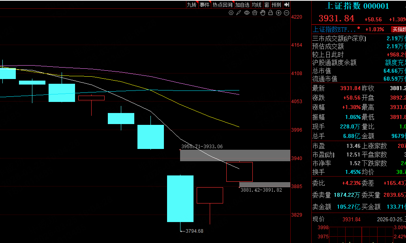Image resolution: width=406 pixels, height=243 pixels.
Task: Open the 九转 indicator tab
Action: (192, 5)
